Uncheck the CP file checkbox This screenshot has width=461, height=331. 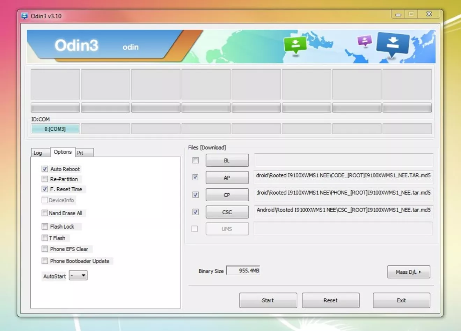click(x=196, y=195)
